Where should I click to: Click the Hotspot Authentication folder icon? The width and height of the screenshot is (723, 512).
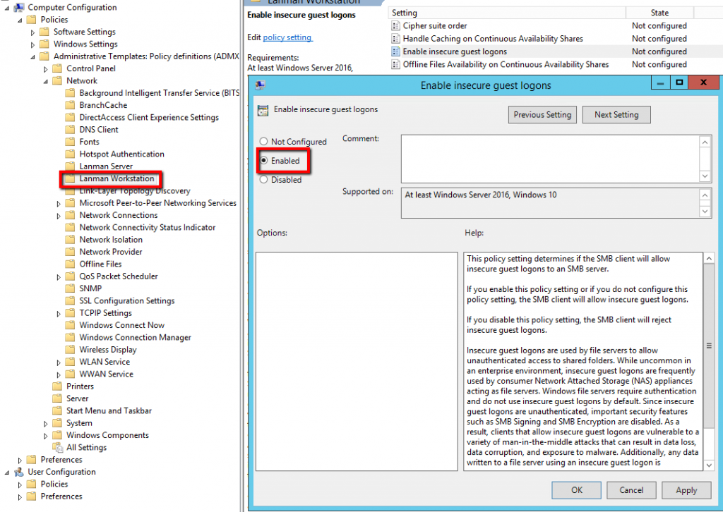(x=70, y=154)
